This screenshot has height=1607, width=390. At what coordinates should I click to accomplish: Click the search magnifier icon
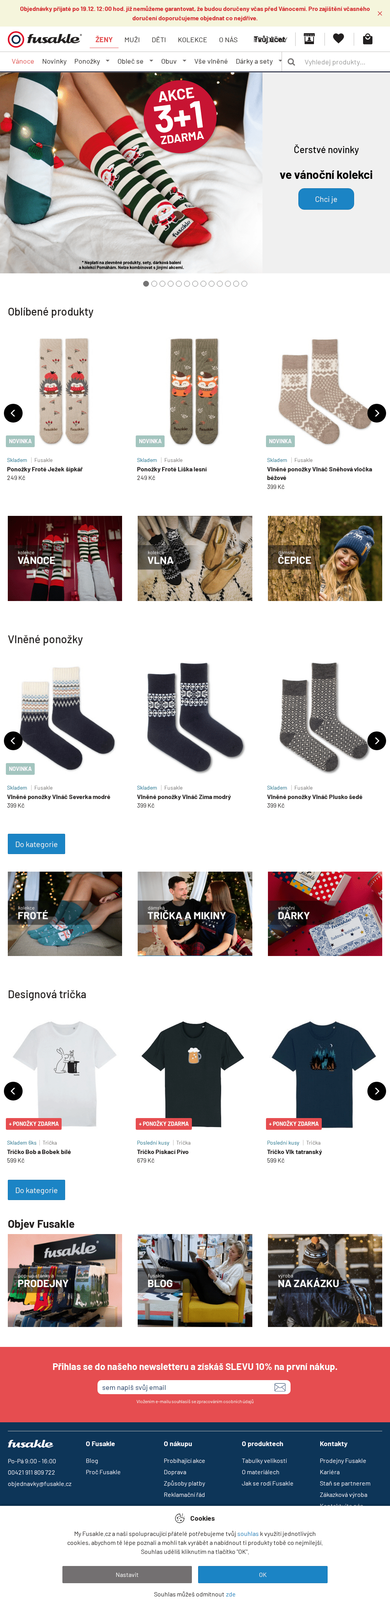pyautogui.click(x=291, y=62)
